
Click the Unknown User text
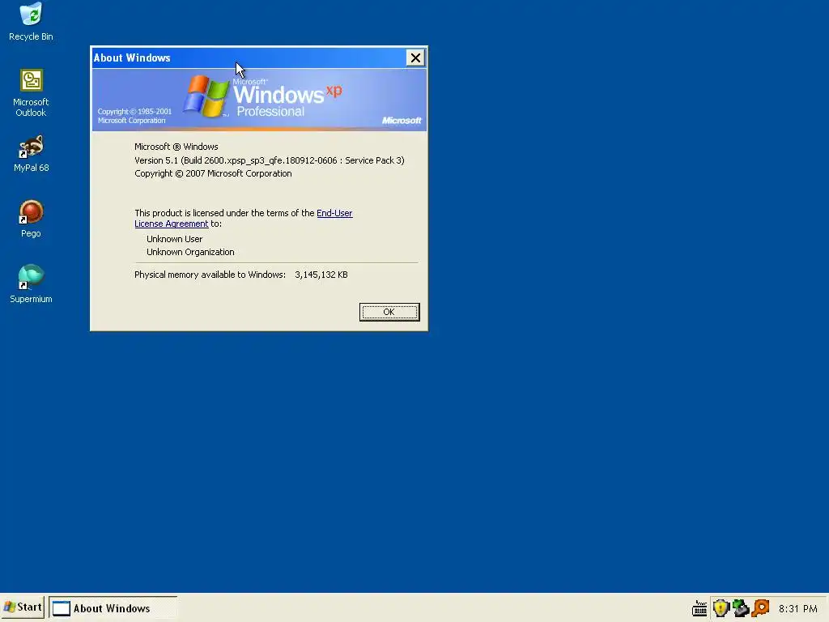tap(175, 239)
